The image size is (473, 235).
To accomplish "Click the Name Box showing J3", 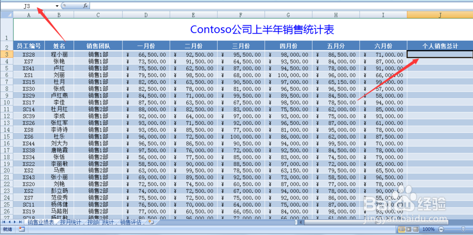I will (27, 6).
